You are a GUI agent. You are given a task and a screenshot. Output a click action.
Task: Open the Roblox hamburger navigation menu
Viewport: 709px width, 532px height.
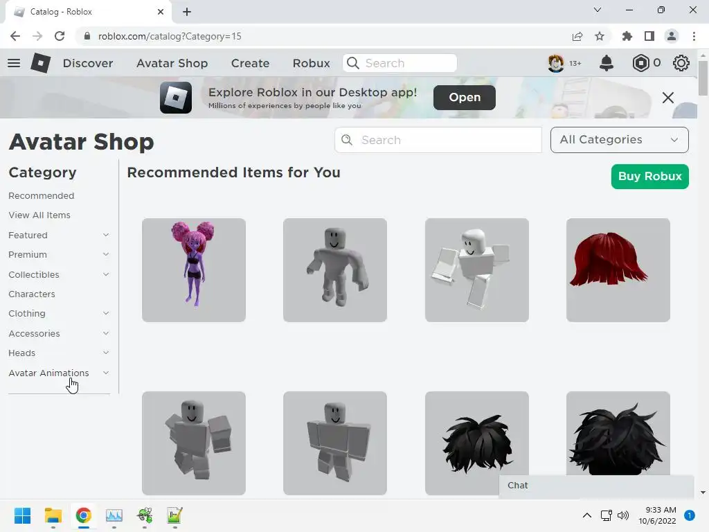pyautogui.click(x=14, y=63)
